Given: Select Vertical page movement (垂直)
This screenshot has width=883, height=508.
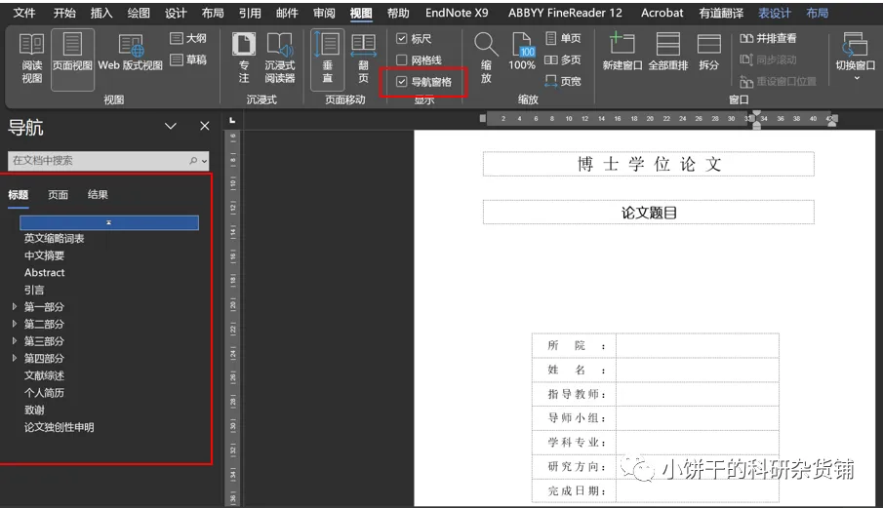Looking at the screenshot, I should (327, 59).
